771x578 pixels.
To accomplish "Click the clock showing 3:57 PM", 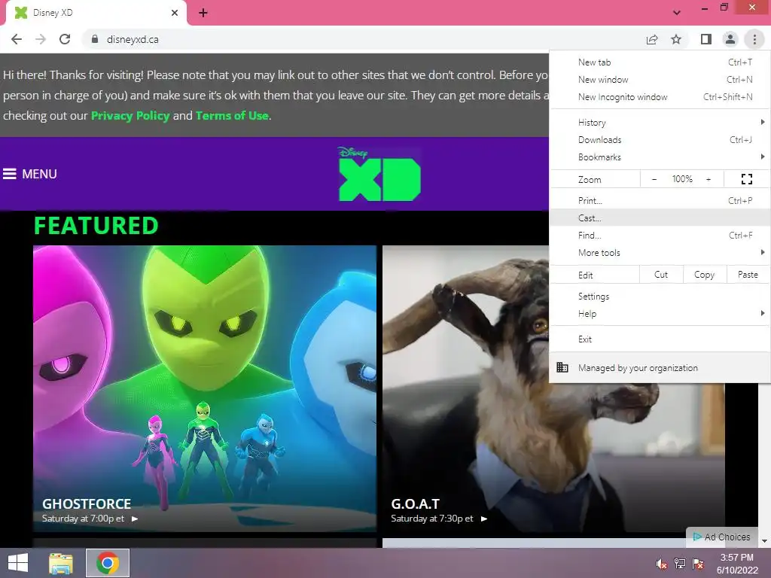I will [737, 564].
